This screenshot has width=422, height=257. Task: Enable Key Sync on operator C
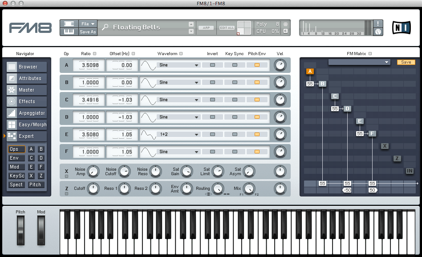(235, 100)
